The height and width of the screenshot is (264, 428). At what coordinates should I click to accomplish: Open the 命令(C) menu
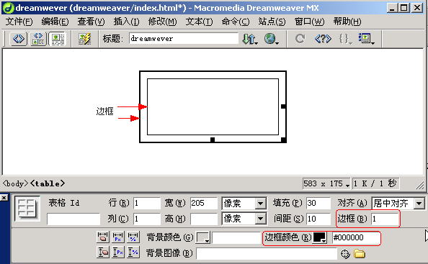(x=236, y=22)
